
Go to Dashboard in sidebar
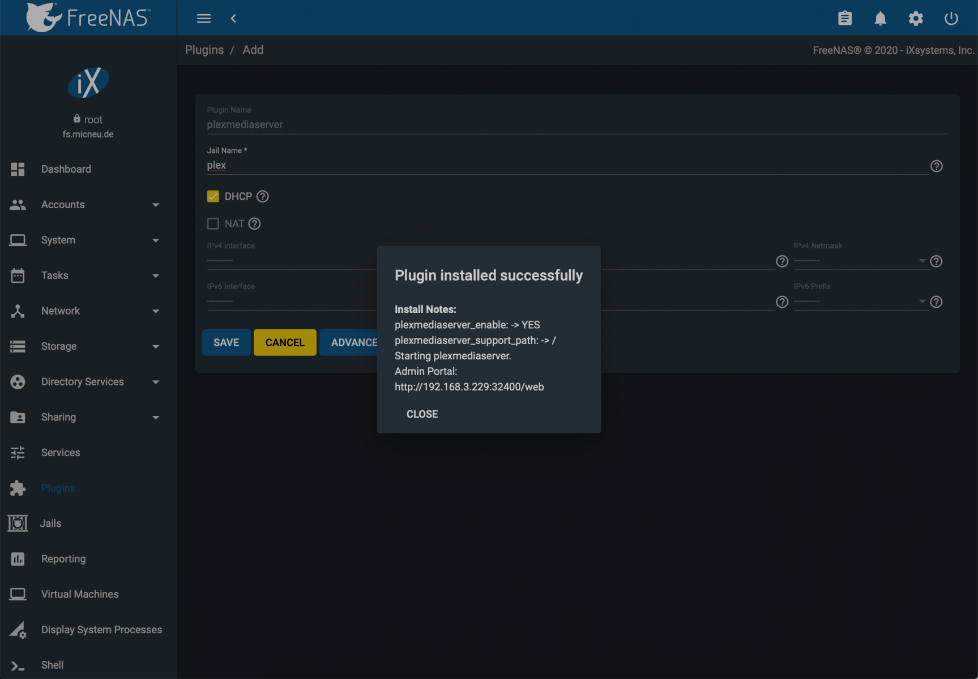click(x=66, y=169)
